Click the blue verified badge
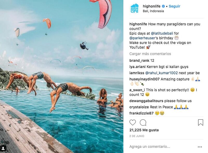This screenshot has width=208, height=153. (x=164, y=6)
